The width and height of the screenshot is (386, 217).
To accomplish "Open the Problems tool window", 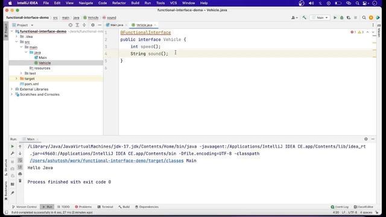I will coord(83,207).
